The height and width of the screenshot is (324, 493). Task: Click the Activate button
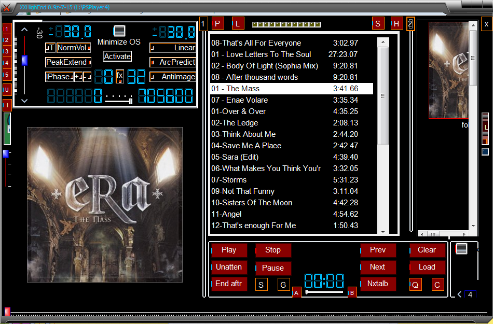point(118,57)
